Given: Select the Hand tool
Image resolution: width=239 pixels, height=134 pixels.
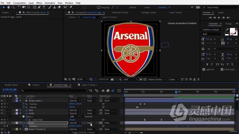Looking at the screenshot, I should click(x=9, y=7).
